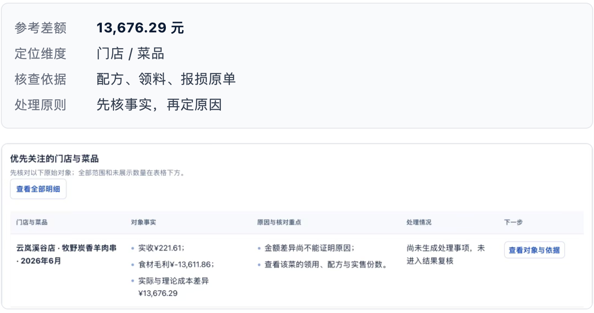
Task: Click the 先核事实，再定原因 principle text
Action: (x=159, y=105)
